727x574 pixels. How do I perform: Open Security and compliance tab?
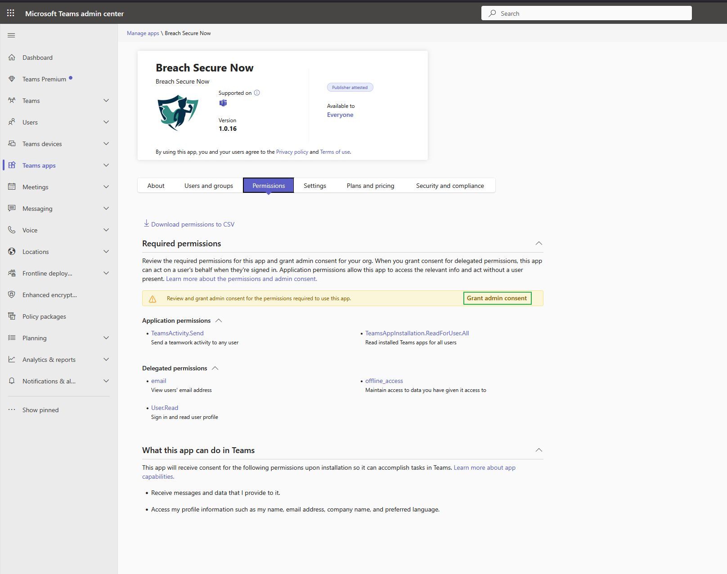tap(450, 186)
